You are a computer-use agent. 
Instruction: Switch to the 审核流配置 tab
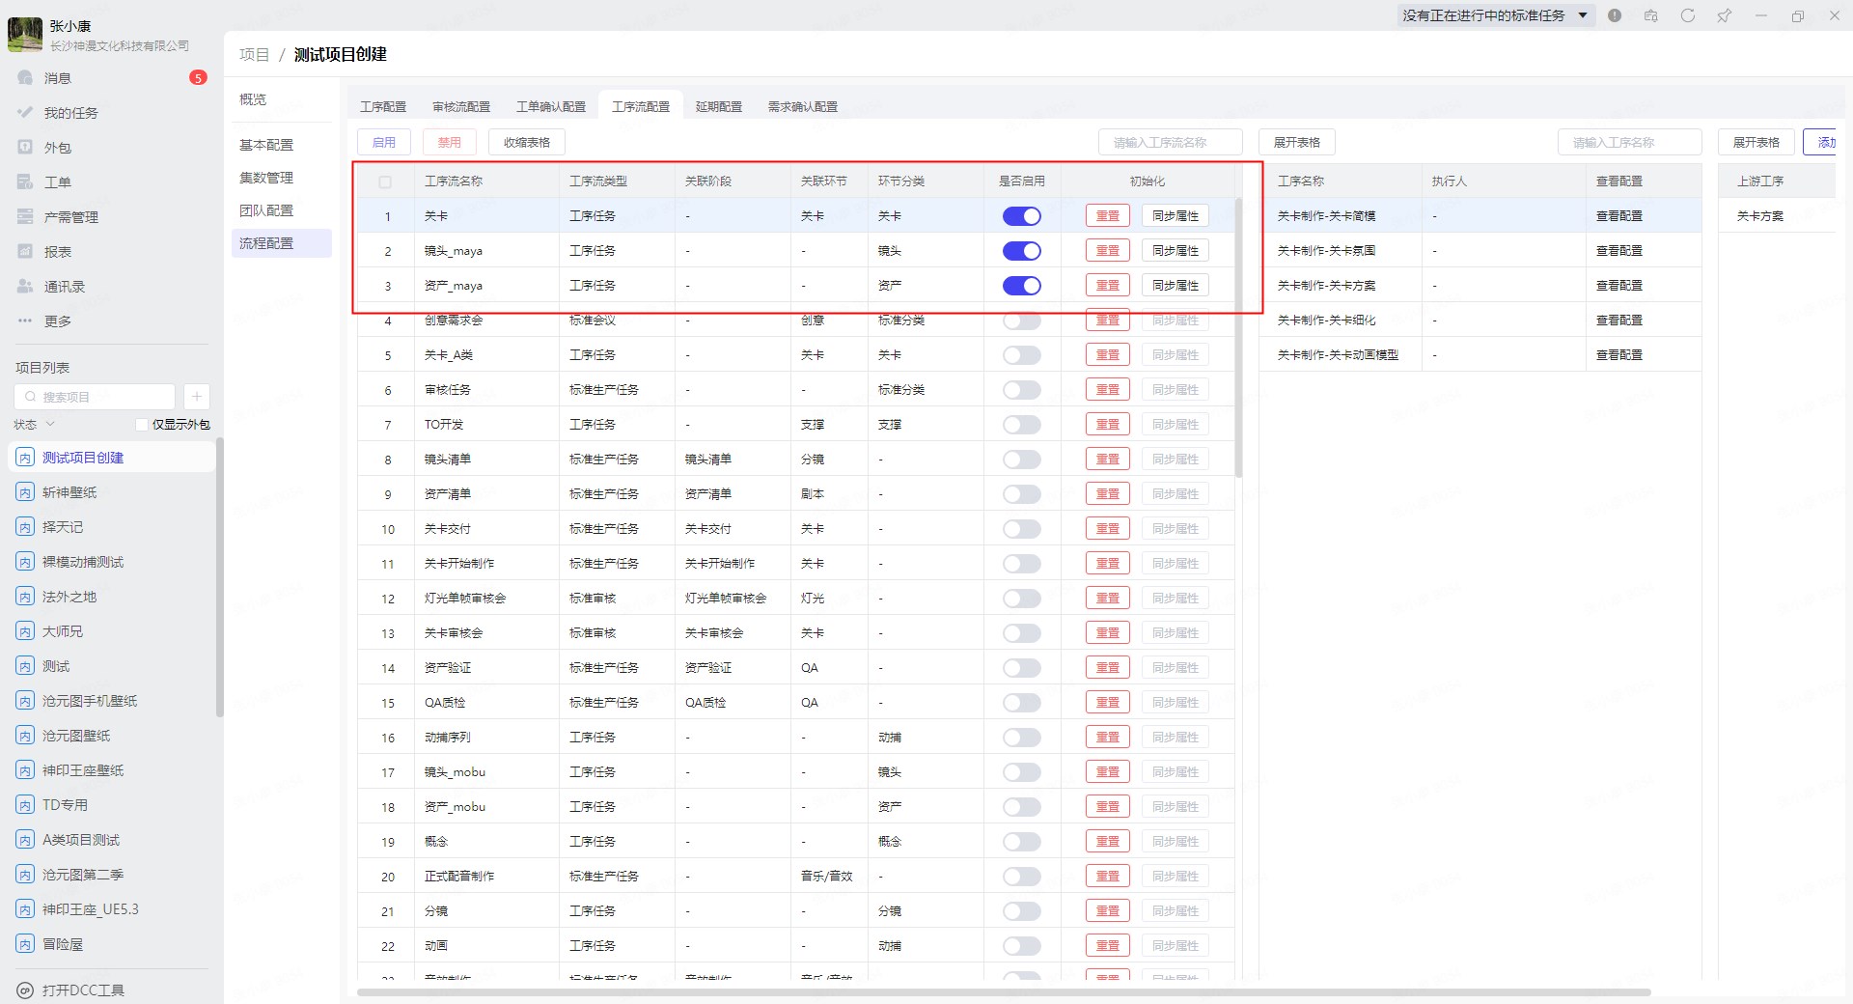(461, 107)
